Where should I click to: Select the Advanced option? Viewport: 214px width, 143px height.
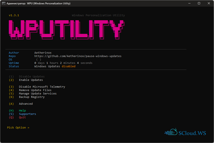[26, 104]
